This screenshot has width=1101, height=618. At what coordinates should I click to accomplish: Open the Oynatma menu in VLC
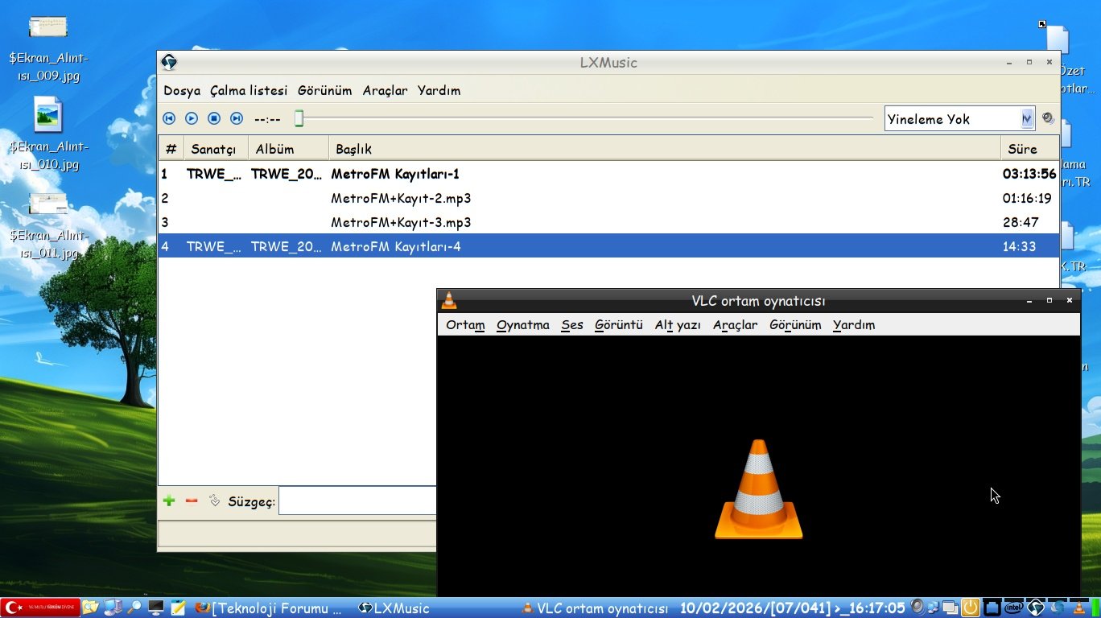pyautogui.click(x=523, y=325)
